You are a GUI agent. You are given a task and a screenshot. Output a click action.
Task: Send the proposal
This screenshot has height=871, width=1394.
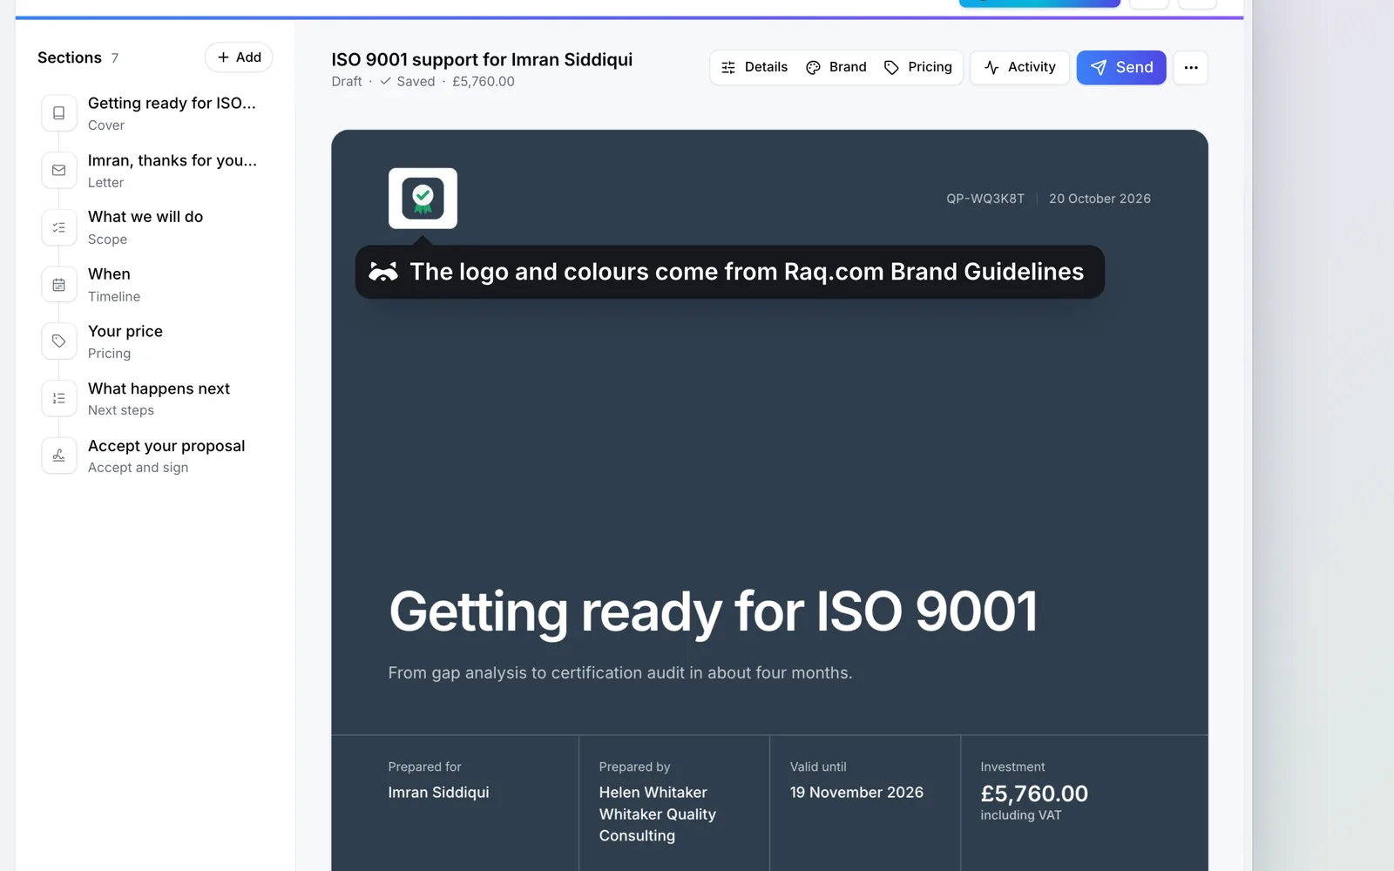coord(1121,67)
